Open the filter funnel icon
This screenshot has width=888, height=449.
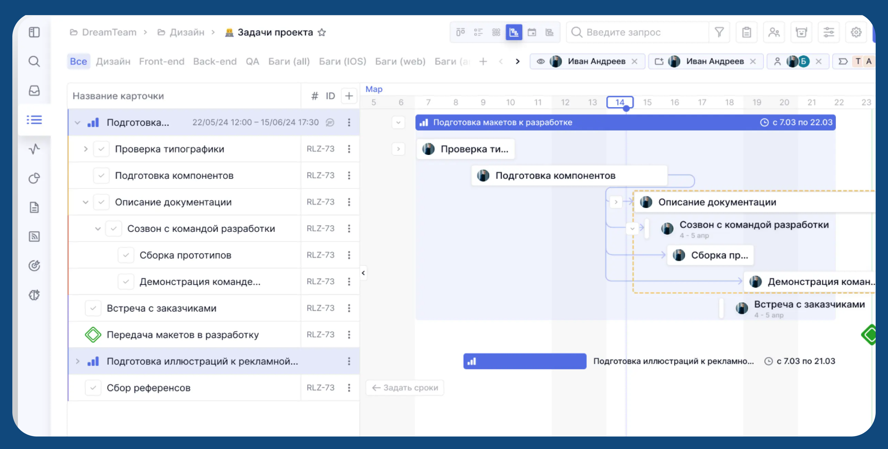click(x=719, y=32)
